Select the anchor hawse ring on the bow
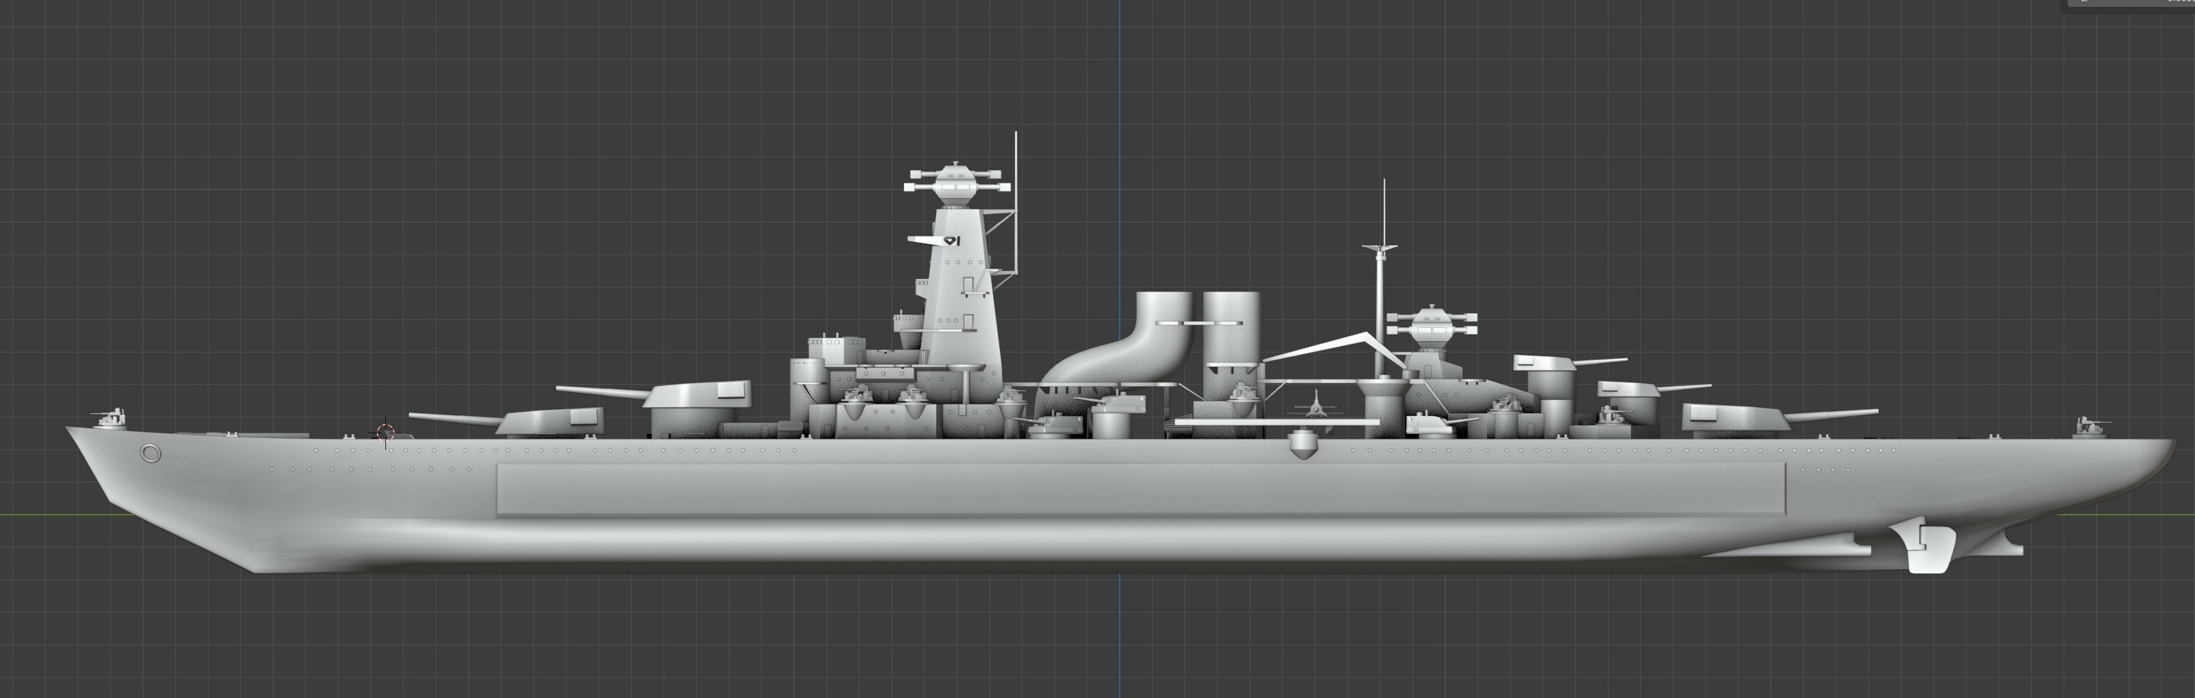The width and height of the screenshot is (2195, 698). tap(151, 453)
